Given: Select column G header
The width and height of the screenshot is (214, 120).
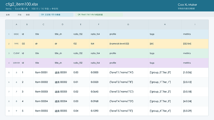Looking at the screenshot, I should (x=128, y=24).
